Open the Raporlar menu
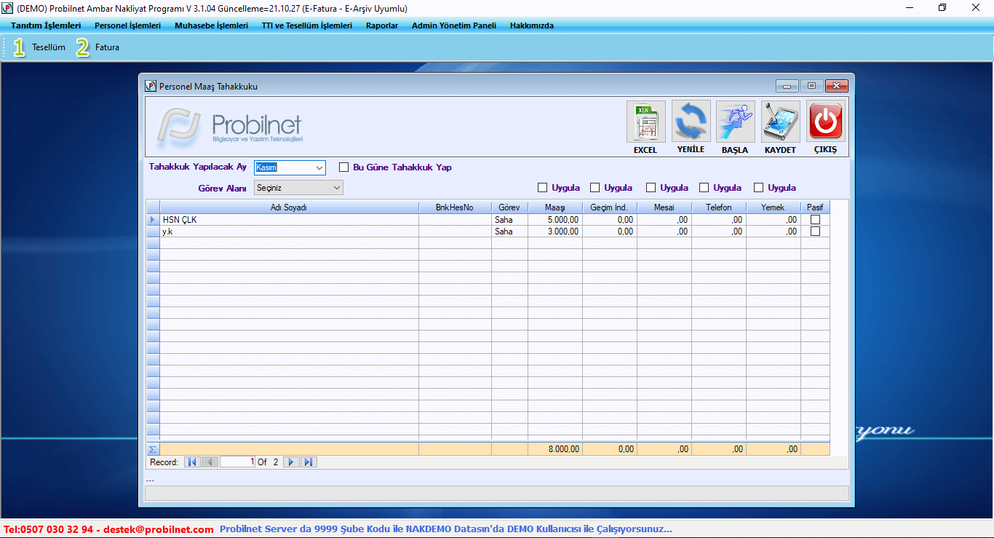Image resolution: width=994 pixels, height=538 pixels. pyautogui.click(x=382, y=25)
